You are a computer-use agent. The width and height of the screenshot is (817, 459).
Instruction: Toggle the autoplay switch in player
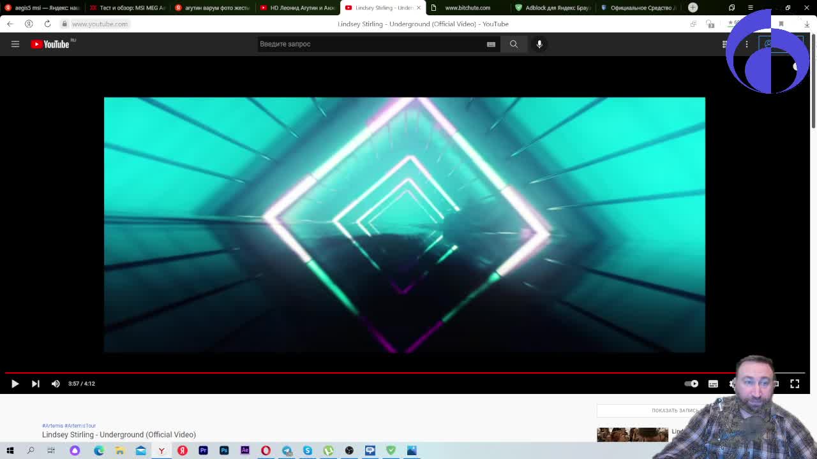(691, 383)
